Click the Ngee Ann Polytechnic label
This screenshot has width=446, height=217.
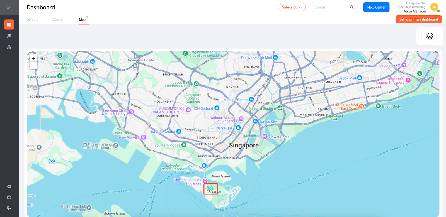pyautogui.click(x=145, y=60)
